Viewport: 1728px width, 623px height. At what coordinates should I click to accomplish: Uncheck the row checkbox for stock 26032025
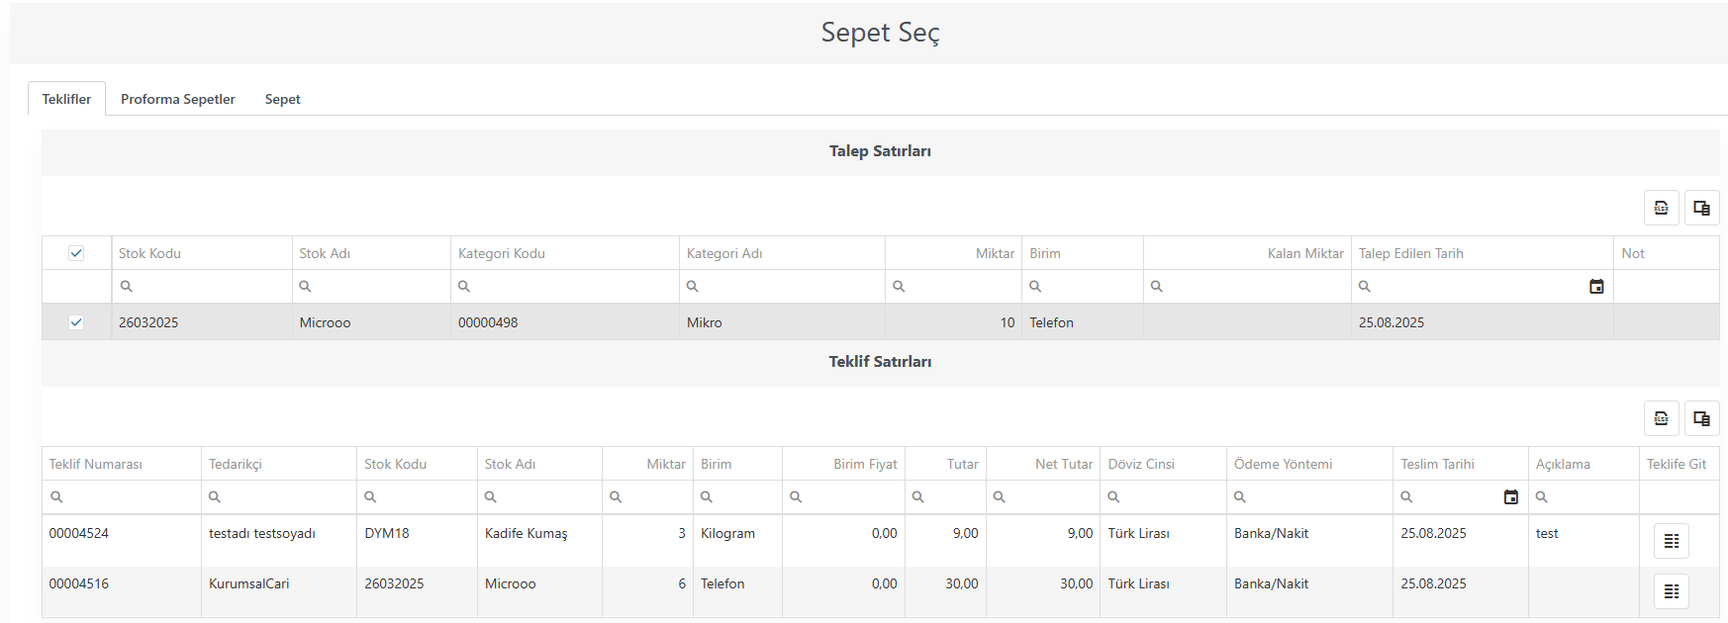tap(76, 322)
